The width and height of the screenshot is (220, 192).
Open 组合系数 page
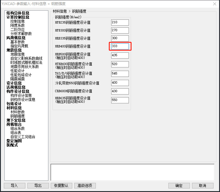pyautogui.click(x=17, y=128)
